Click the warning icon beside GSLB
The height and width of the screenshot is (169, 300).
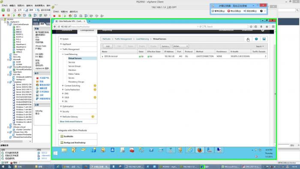point(95,97)
